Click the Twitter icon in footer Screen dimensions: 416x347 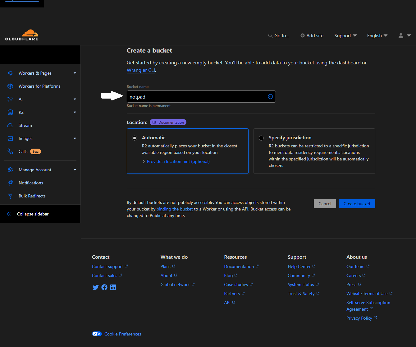95,287
